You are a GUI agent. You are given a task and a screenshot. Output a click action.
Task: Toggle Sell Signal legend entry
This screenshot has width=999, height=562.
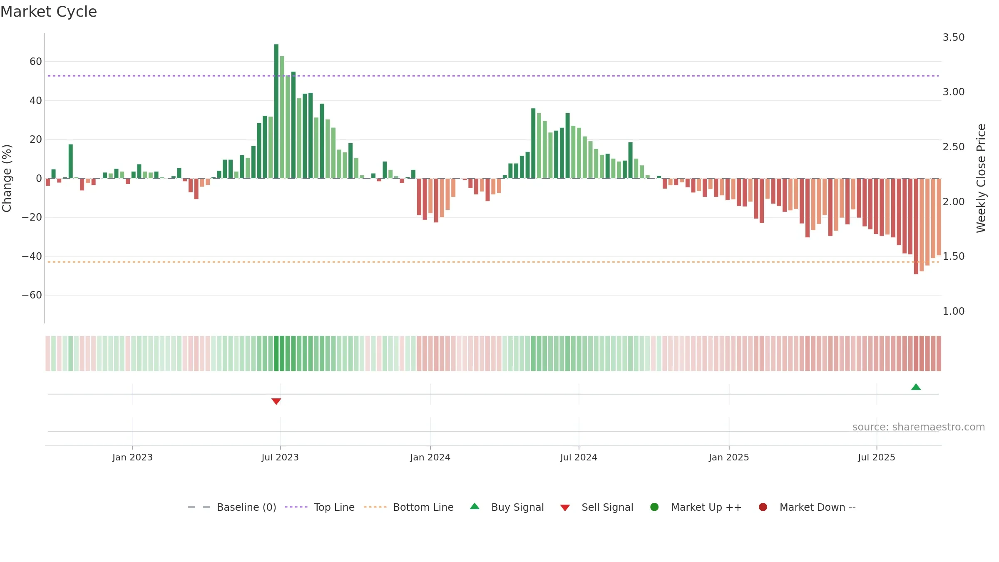pos(597,507)
